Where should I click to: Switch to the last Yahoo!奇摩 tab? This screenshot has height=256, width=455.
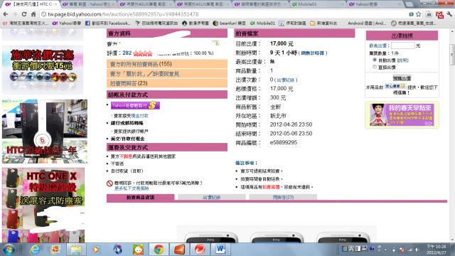(x=375, y=4)
